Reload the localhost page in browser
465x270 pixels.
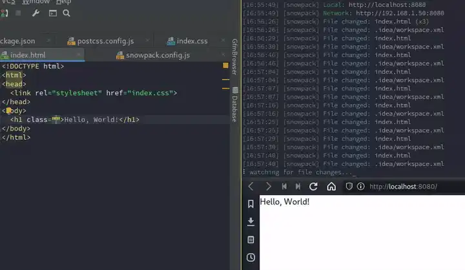click(313, 187)
